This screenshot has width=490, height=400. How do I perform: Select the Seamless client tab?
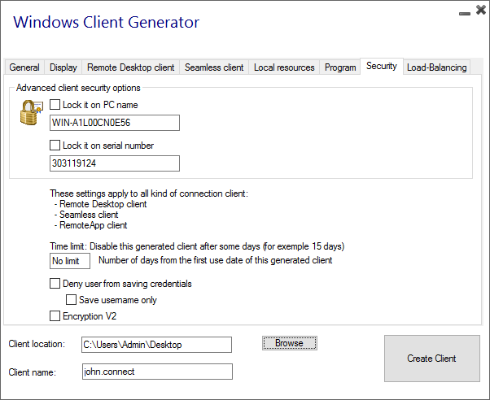[213, 67]
